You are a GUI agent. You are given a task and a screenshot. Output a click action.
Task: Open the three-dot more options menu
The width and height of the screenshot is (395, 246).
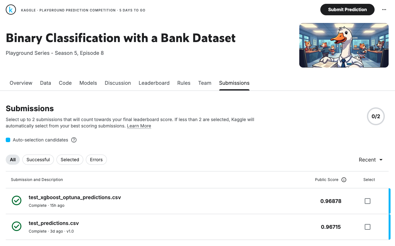(x=384, y=10)
